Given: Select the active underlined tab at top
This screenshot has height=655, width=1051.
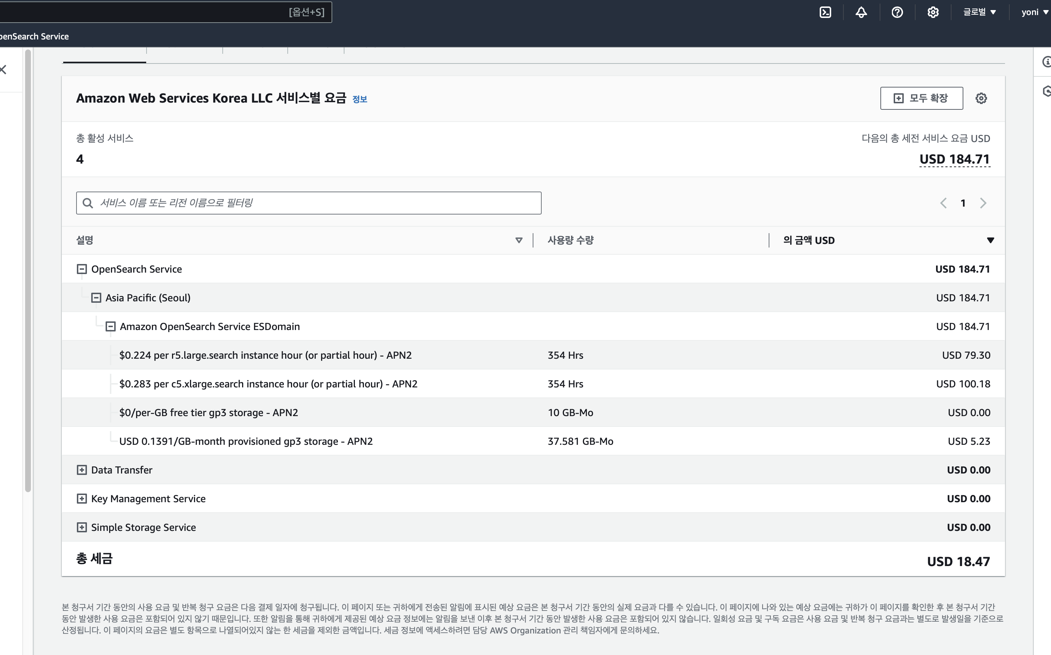Looking at the screenshot, I should [x=104, y=56].
